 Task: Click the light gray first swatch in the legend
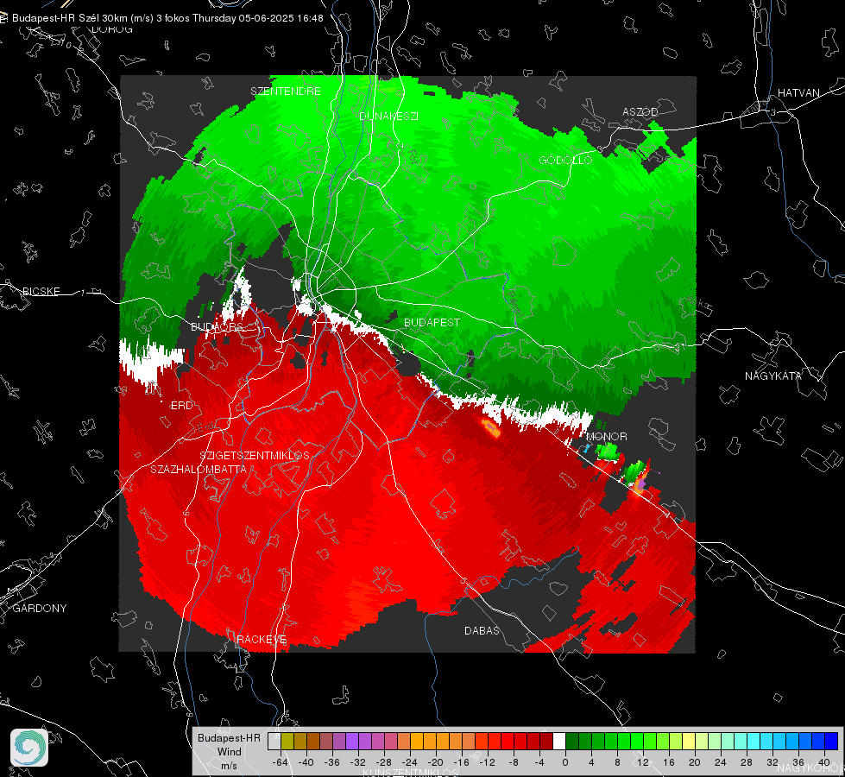point(274,741)
